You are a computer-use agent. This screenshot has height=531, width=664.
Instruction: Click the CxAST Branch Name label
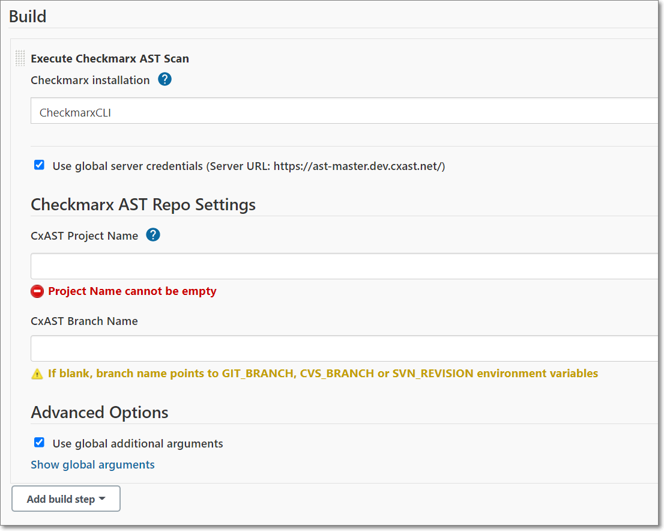click(84, 321)
